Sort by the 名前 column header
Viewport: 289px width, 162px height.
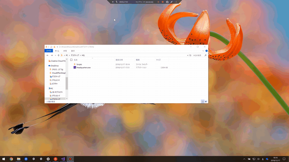click(x=76, y=60)
